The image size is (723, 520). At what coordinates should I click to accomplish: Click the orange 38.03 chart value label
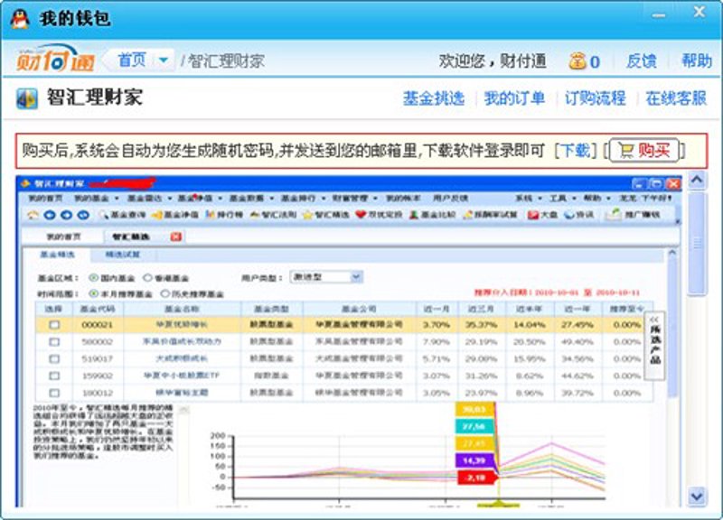coord(474,409)
